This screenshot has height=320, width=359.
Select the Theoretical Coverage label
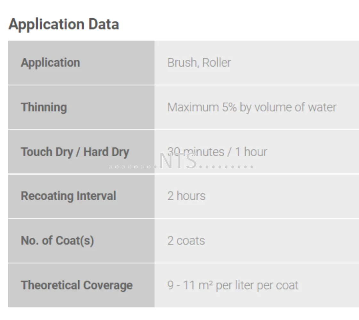click(x=77, y=285)
